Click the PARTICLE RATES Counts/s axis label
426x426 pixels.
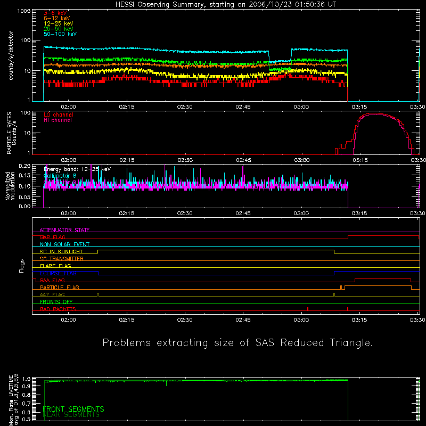(11, 133)
